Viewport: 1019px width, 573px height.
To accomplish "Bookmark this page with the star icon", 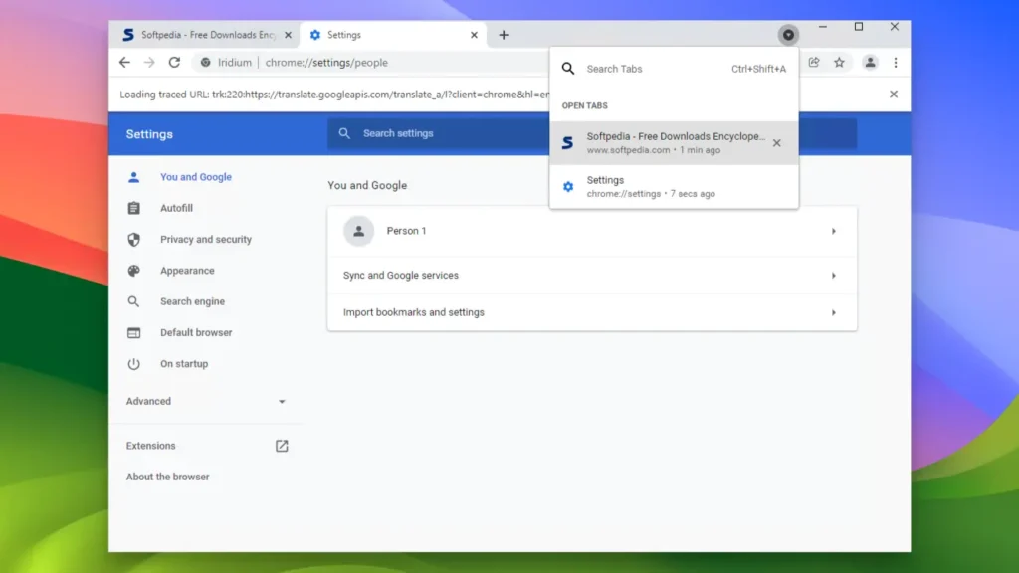I will (x=839, y=62).
